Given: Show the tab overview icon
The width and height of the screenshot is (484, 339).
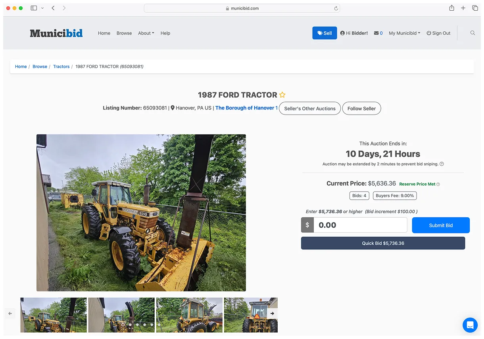Looking at the screenshot, I should pos(475,8).
